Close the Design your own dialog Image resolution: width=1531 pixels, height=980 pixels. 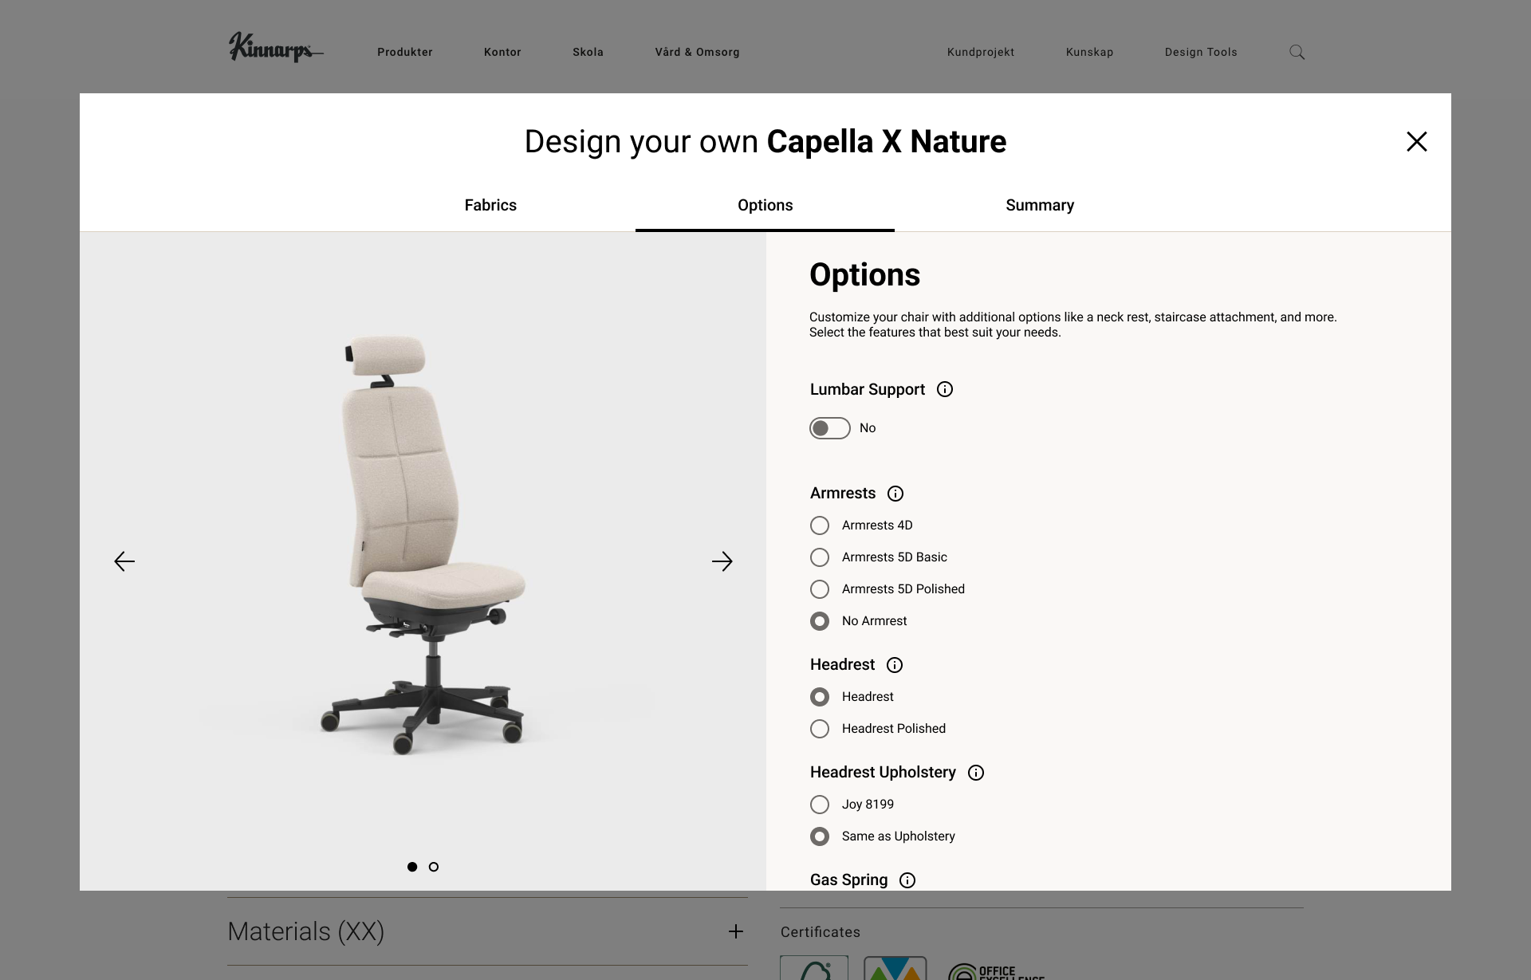coord(1417,142)
